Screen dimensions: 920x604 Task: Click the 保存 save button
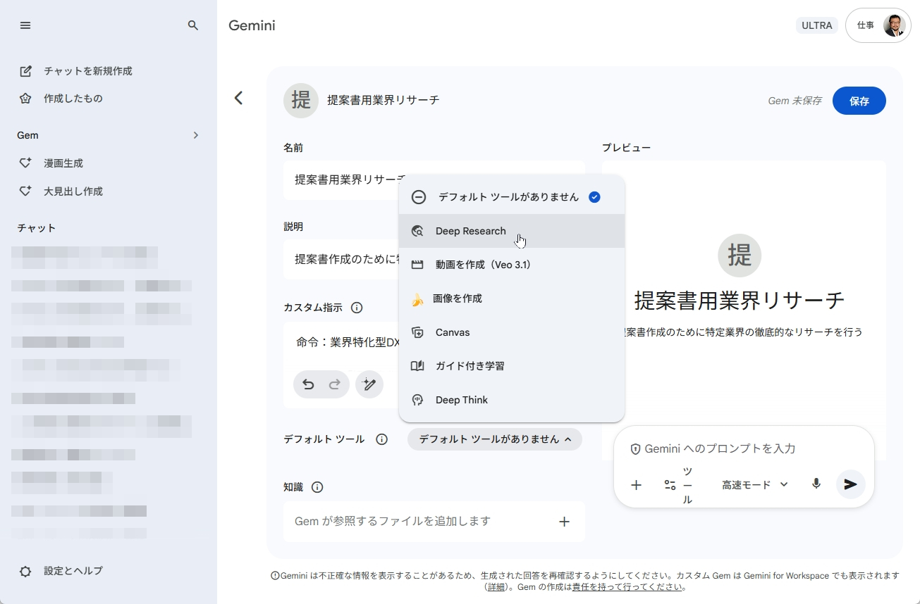click(859, 101)
